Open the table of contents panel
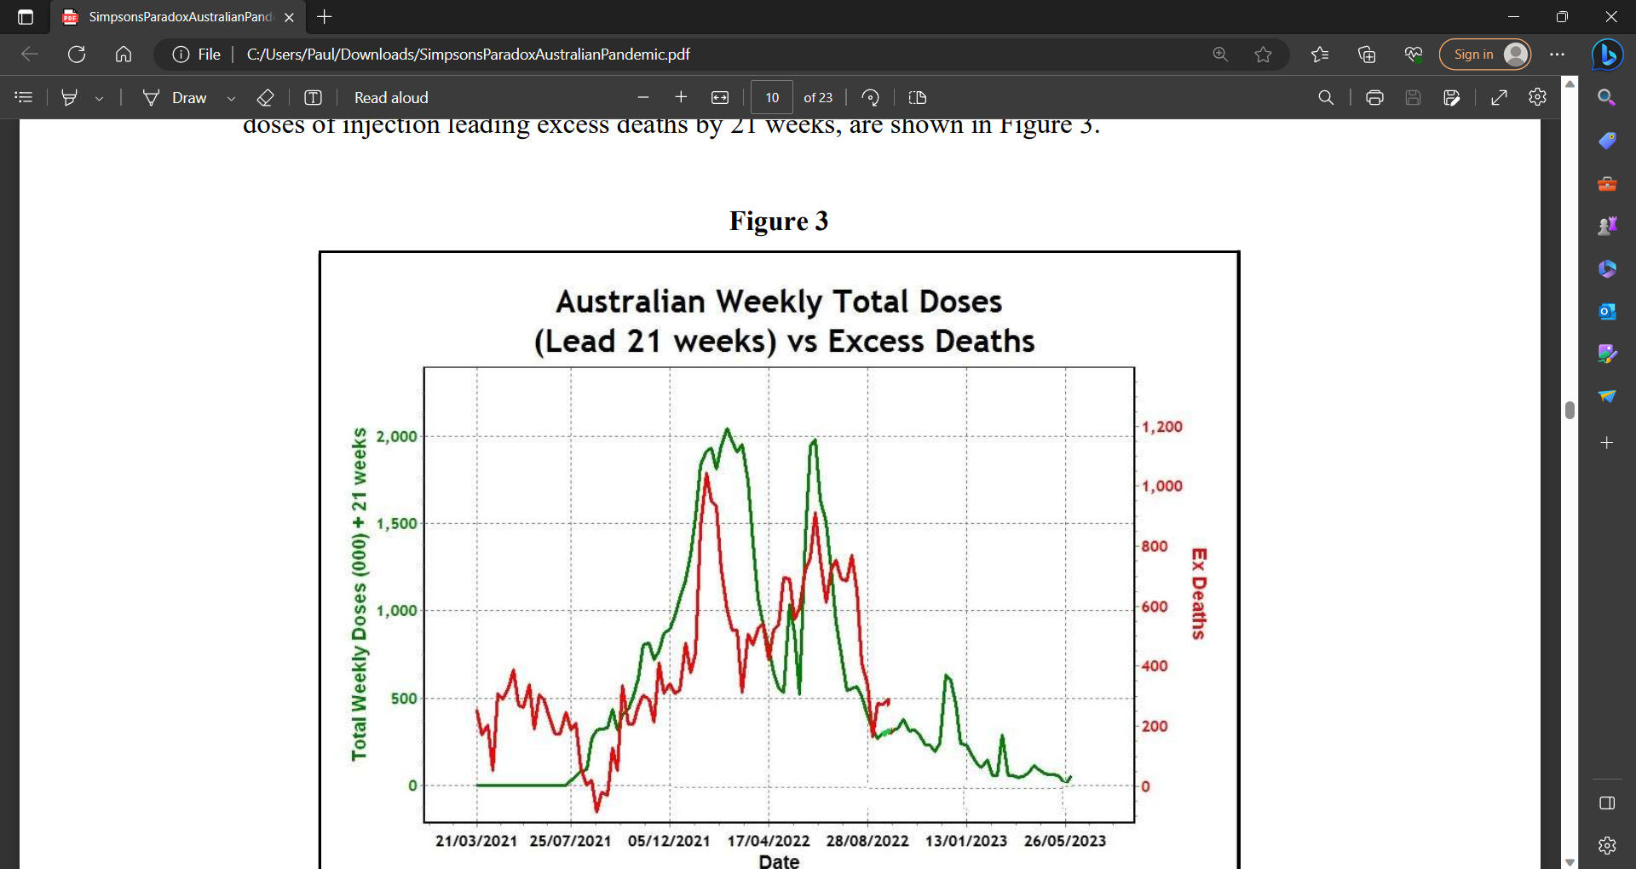1636x869 pixels. (x=23, y=97)
